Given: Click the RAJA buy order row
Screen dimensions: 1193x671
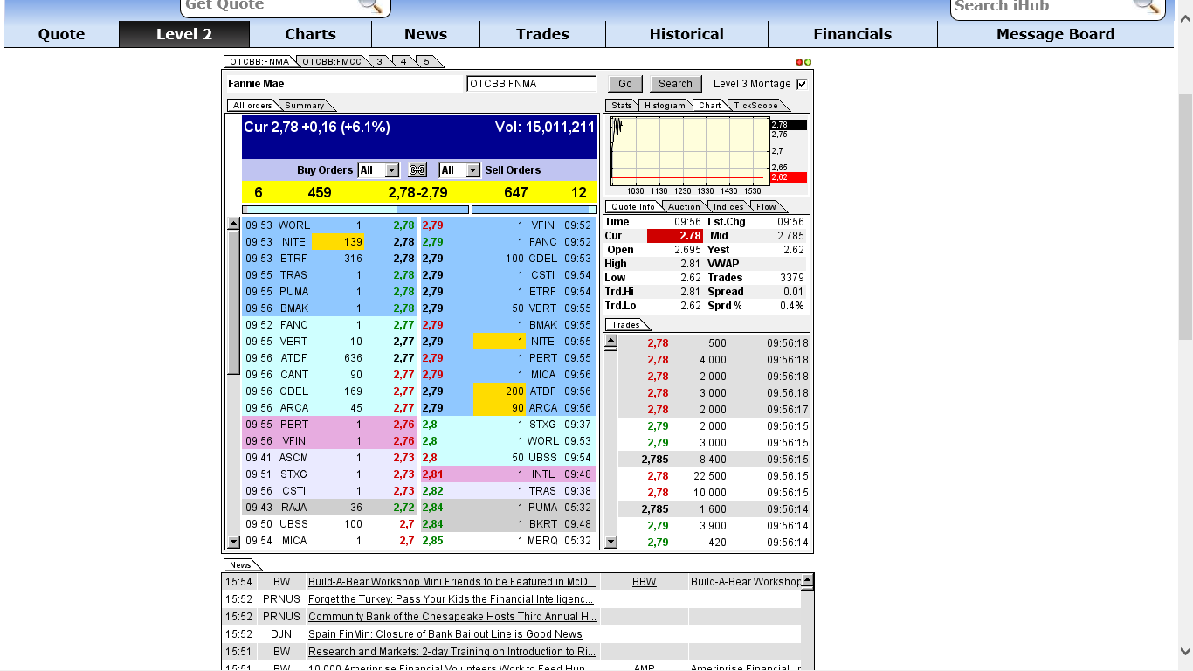Looking at the screenshot, I should [330, 508].
